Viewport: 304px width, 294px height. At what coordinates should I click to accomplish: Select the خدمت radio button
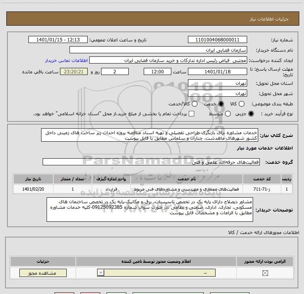[x=221, y=104]
